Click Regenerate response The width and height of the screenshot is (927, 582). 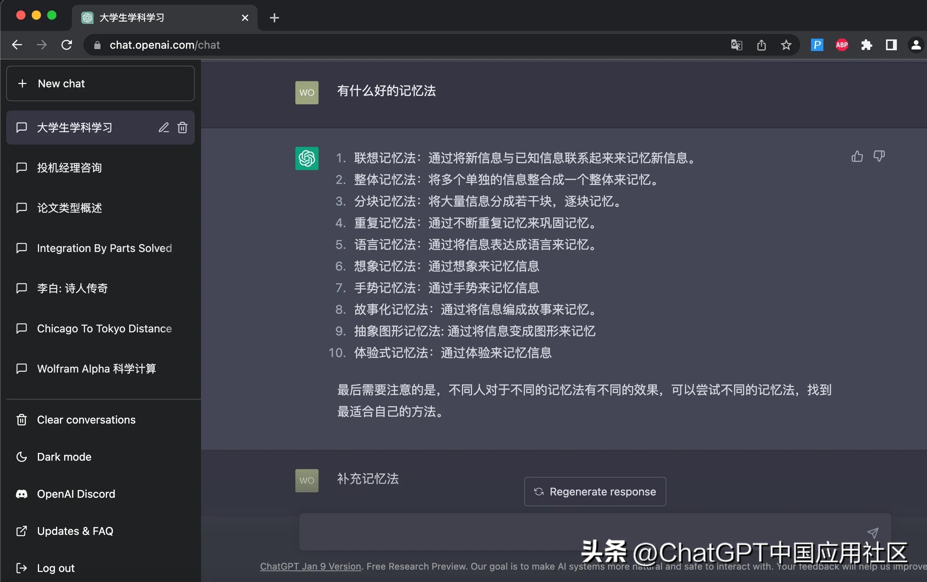(x=595, y=491)
